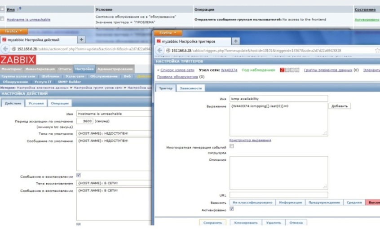This screenshot has height=229, width=380.
Task: Toggle the Активировано checkbox in trigger form
Action: [232, 209]
